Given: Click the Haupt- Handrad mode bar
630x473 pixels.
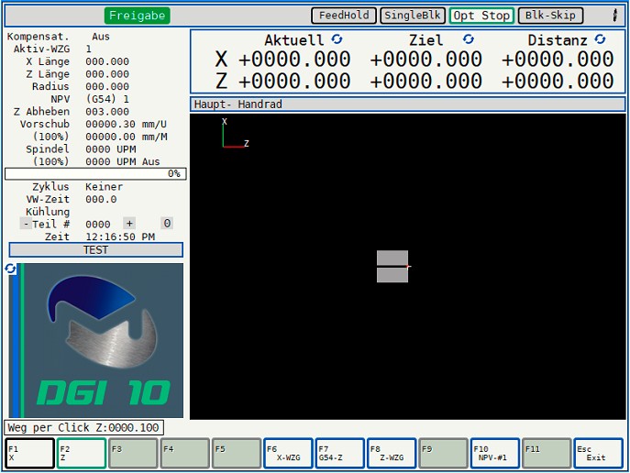Looking at the screenshot, I should coord(408,104).
